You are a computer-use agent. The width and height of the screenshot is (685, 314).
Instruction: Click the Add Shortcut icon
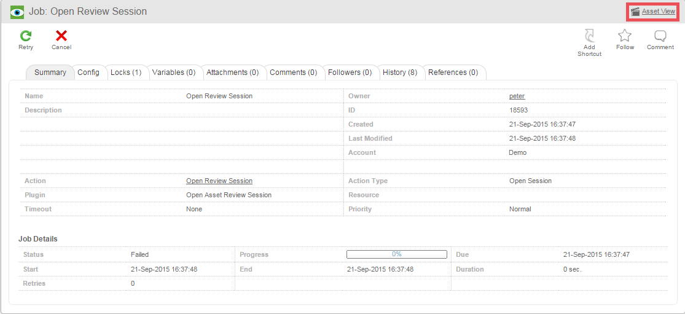pos(589,36)
